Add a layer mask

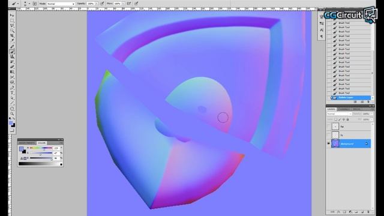[344, 212]
